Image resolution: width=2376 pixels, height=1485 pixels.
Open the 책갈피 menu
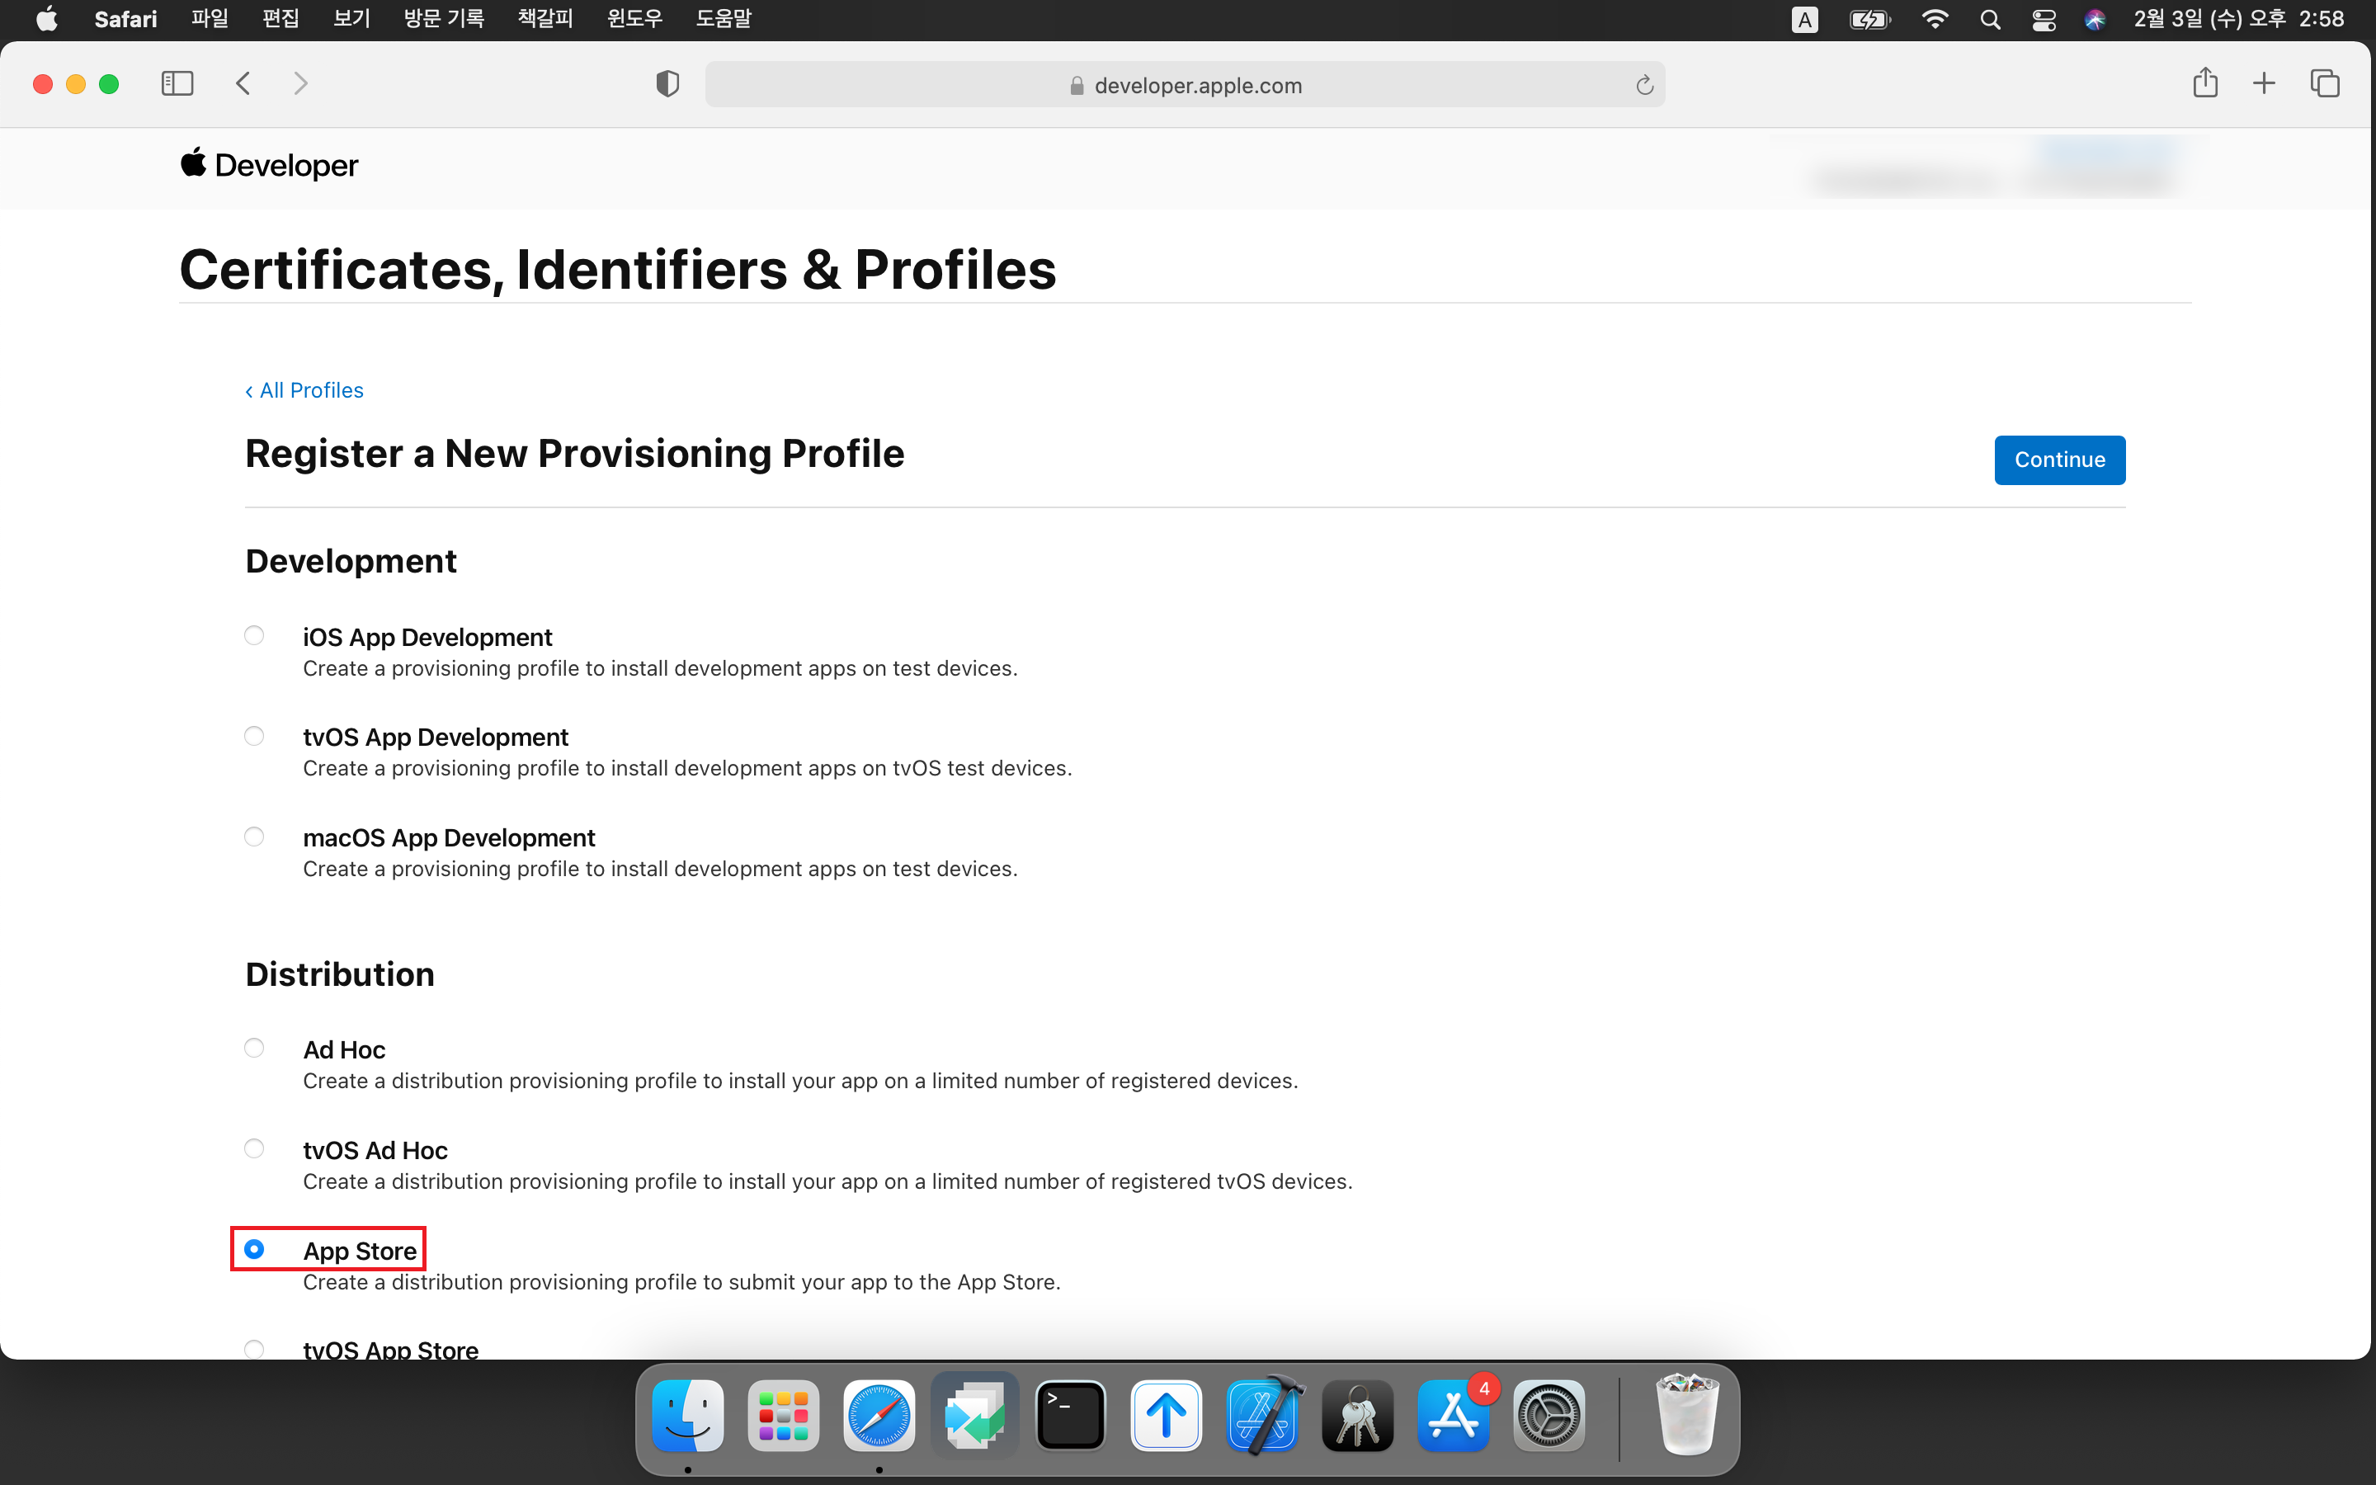click(x=544, y=19)
